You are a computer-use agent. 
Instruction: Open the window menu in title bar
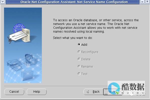coord(3,2)
